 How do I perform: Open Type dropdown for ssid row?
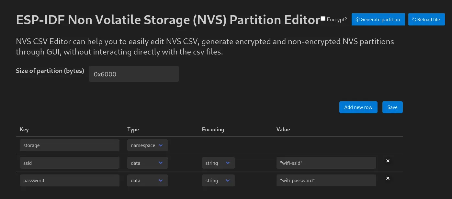(x=147, y=163)
